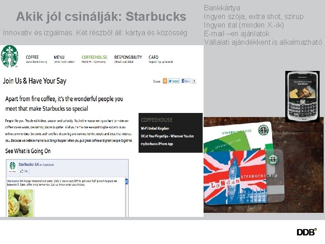This screenshot has height=244, width=325.
Task: Click the DDB logo
Action: 306,232
